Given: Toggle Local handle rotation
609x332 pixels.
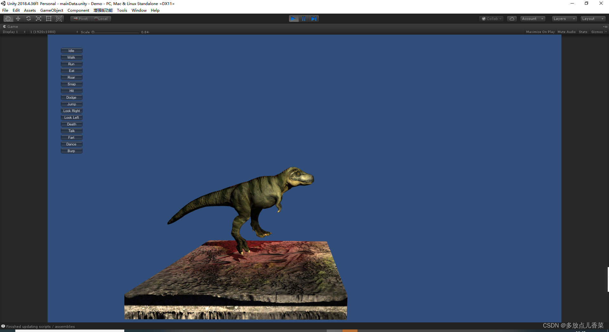Looking at the screenshot, I should 101,19.
